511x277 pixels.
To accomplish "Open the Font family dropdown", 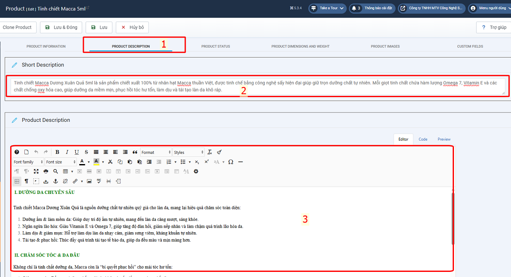I will coord(28,162).
